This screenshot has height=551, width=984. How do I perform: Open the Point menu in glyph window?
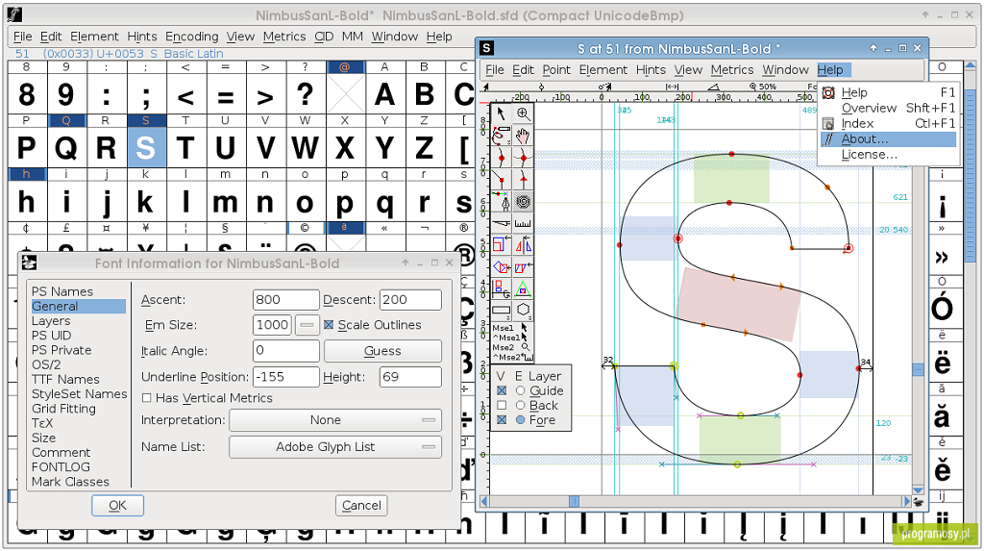(x=556, y=70)
